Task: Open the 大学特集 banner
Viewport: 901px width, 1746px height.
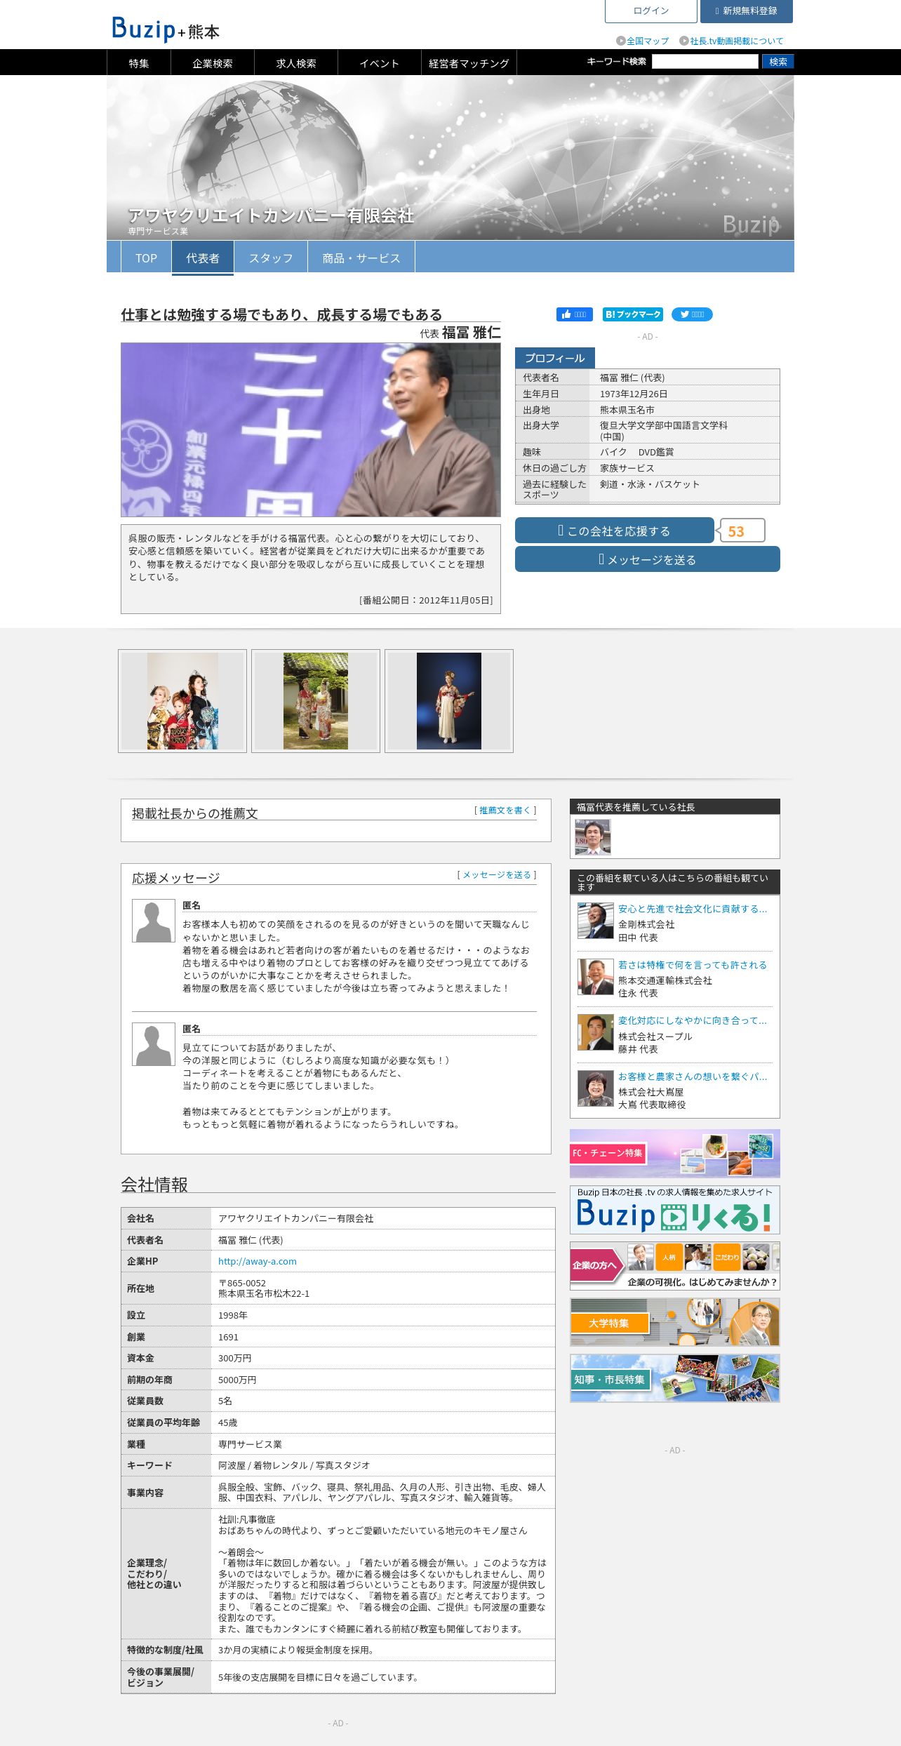Action: (675, 1322)
